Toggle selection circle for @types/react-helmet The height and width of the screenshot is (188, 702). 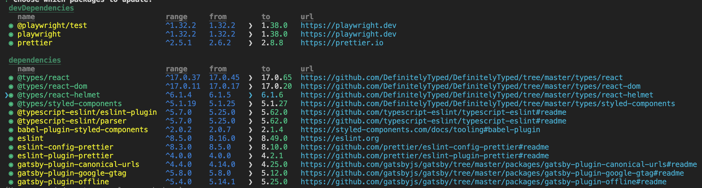coord(11,95)
